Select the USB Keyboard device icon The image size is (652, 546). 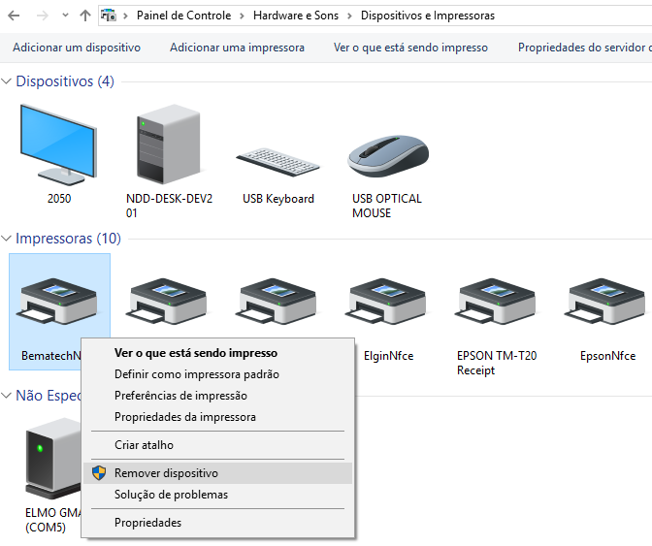click(x=277, y=162)
